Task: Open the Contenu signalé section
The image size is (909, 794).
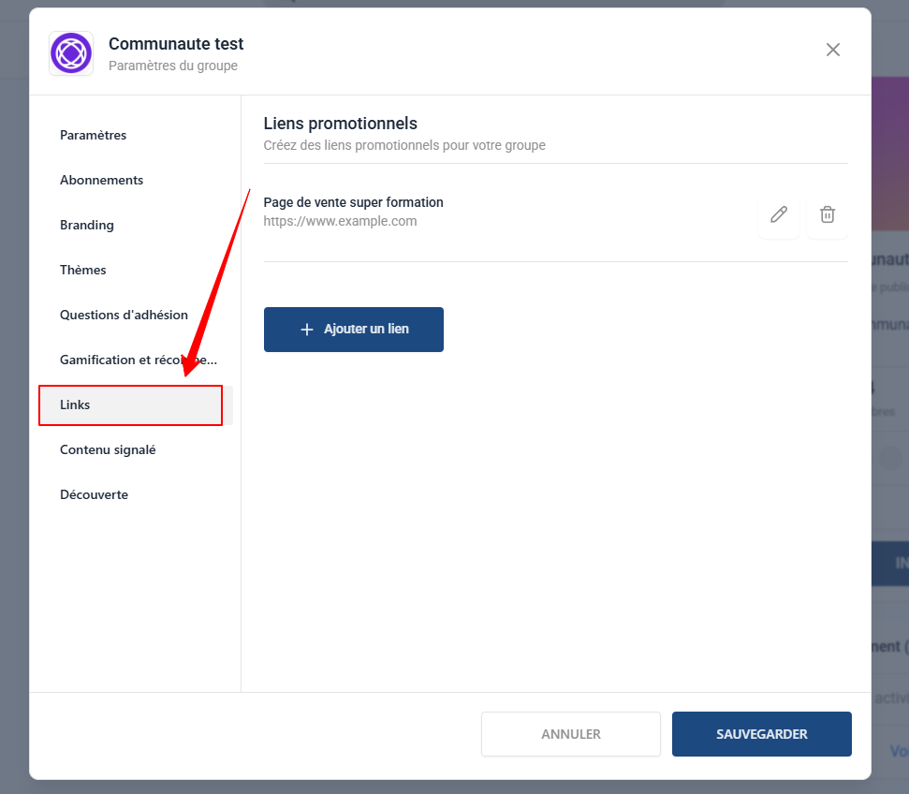Action: click(108, 449)
